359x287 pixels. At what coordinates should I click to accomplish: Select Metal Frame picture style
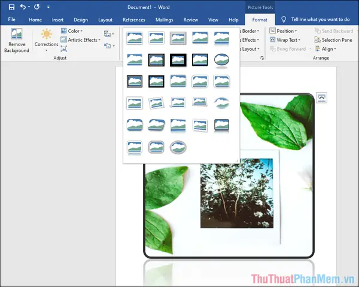(x=178, y=38)
